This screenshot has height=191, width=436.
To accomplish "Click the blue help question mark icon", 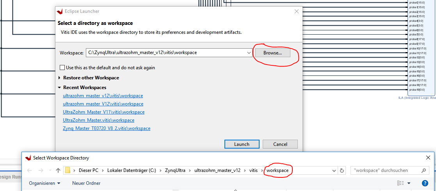I will click(425, 183).
